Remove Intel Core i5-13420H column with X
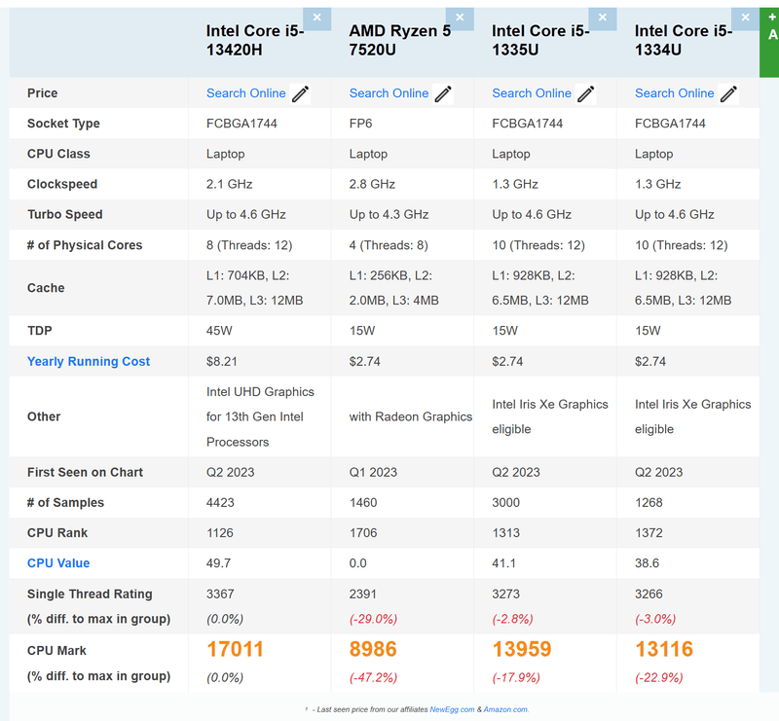 [x=317, y=18]
